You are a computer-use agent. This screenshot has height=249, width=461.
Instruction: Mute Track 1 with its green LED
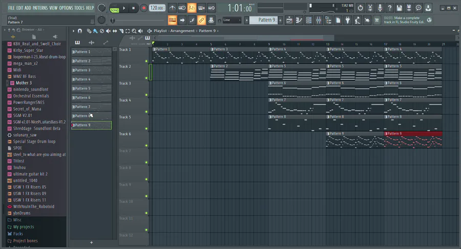146,61
